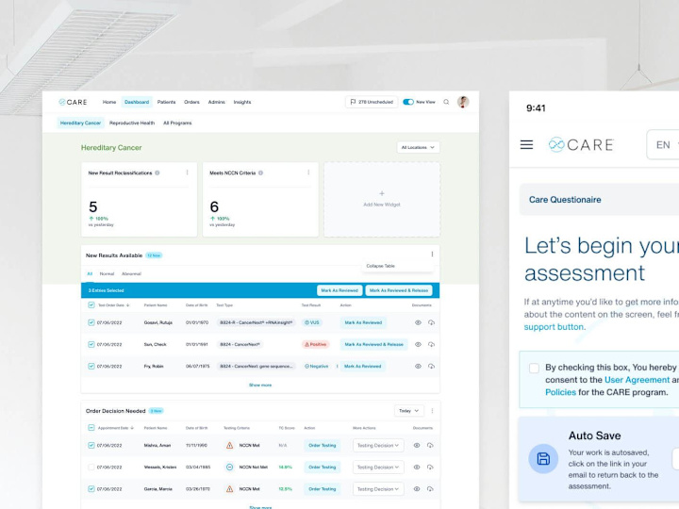Download document for Mishra, Aman row
The width and height of the screenshot is (679, 509).
coord(430,445)
